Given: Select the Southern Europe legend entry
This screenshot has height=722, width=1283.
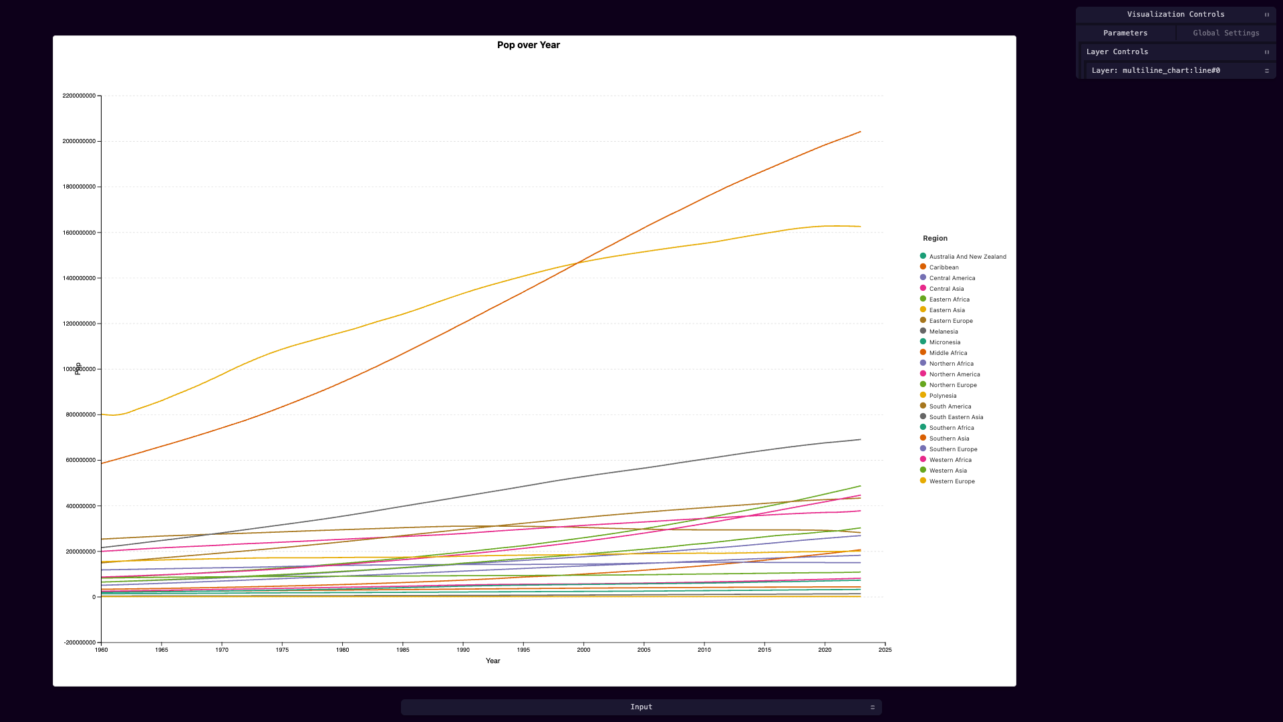Looking at the screenshot, I should pos(949,449).
